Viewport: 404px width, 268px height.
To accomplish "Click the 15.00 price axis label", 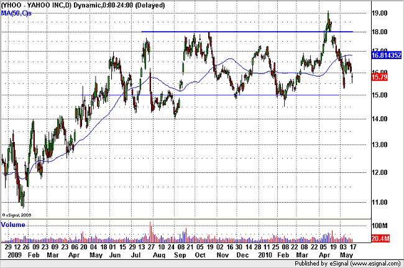I will (380, 95).
